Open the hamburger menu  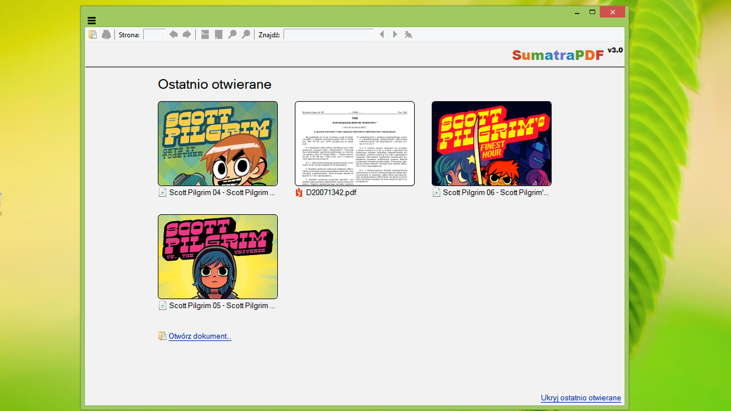pyautogui.click(x=91, y=21)
